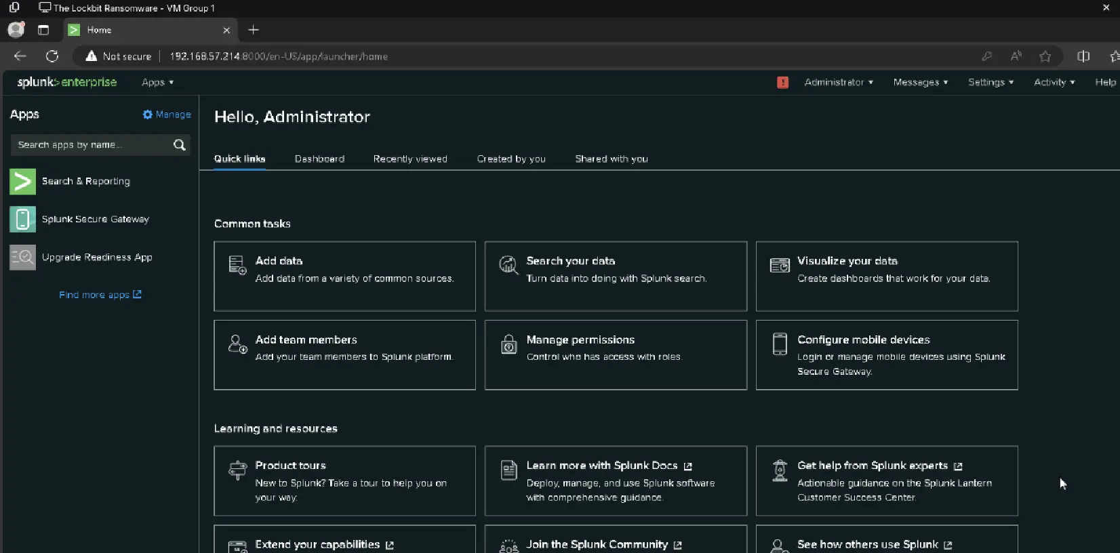Click Splunk Secure Gateway app name
The image size is (1120, 553).
click(96, 220)
